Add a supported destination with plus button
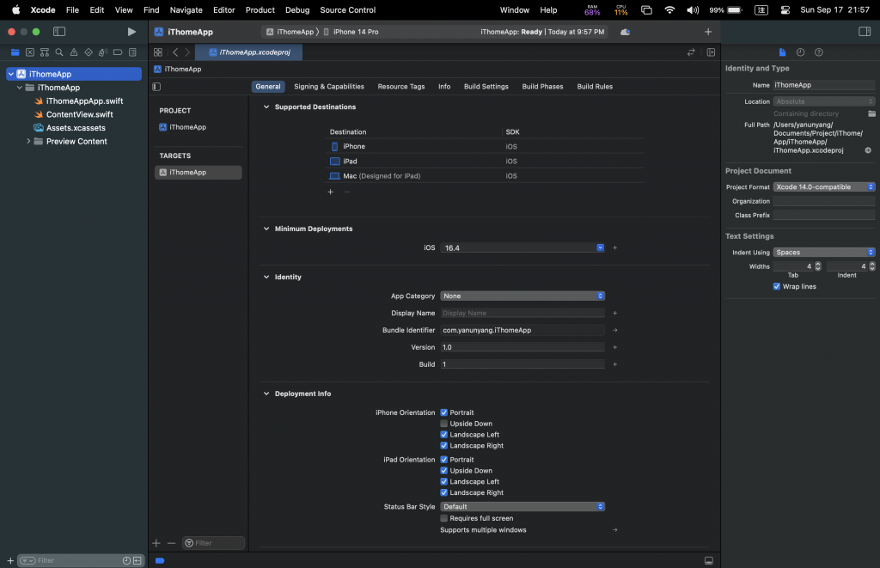This screenshot has width=880, height=568. tap(331, 192)
